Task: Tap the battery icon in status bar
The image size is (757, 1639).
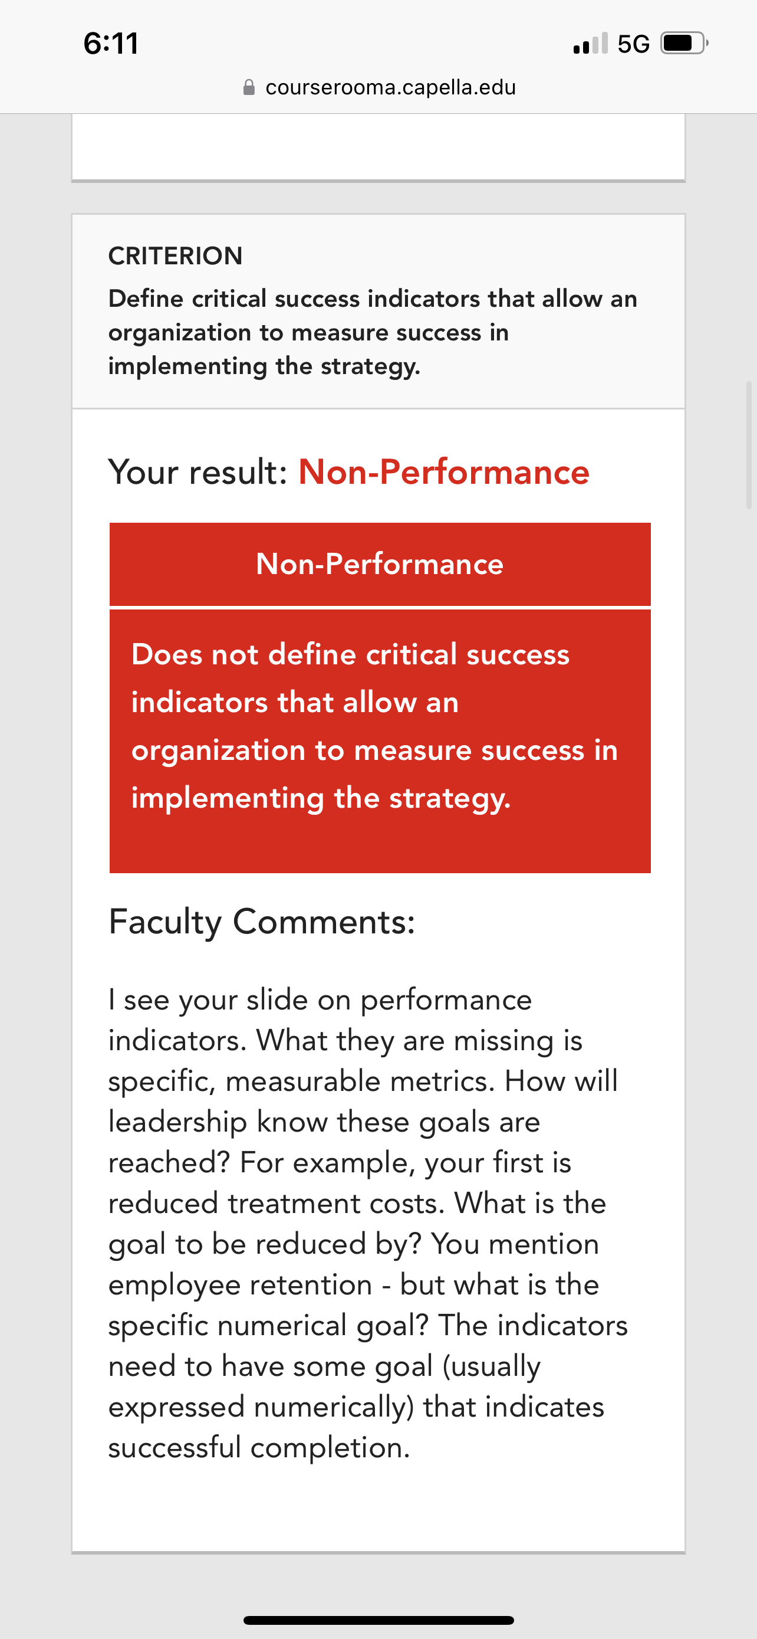Action: click(x=684, y=43)
